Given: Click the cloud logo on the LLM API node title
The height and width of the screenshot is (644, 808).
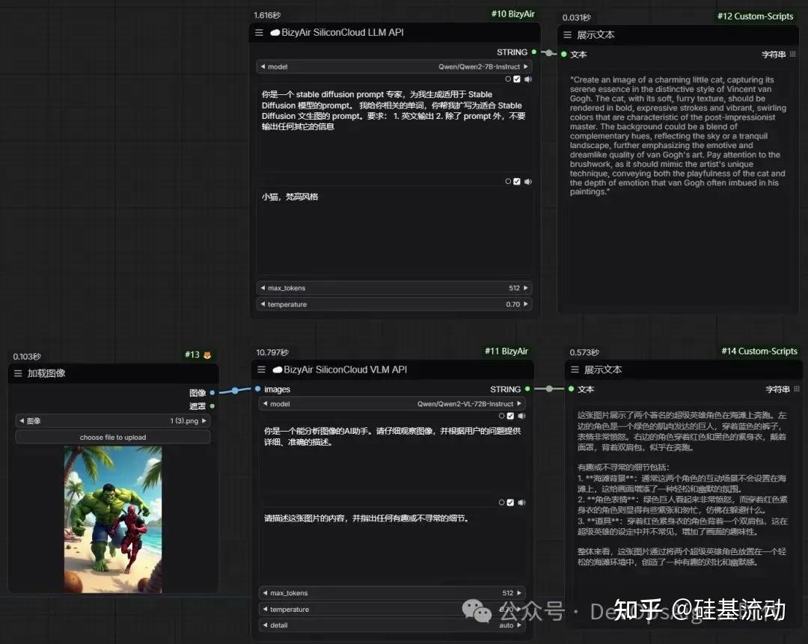Looking at the screenshot, I should pyautogui.click(x=275, y=32).
